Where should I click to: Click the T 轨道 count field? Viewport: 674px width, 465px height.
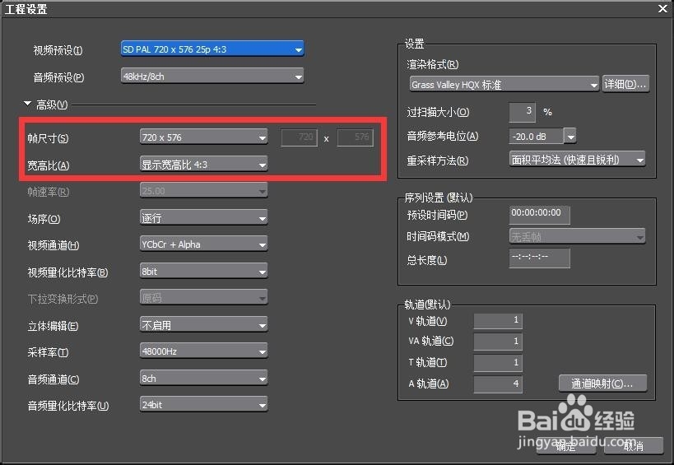pos(498,363)
